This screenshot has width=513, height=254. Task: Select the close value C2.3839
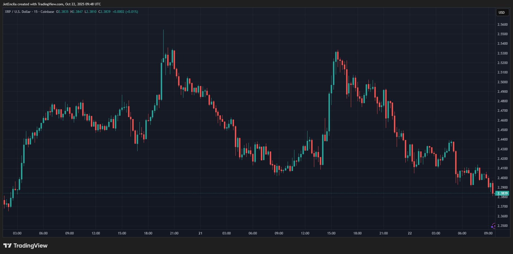tap(104, 12)
